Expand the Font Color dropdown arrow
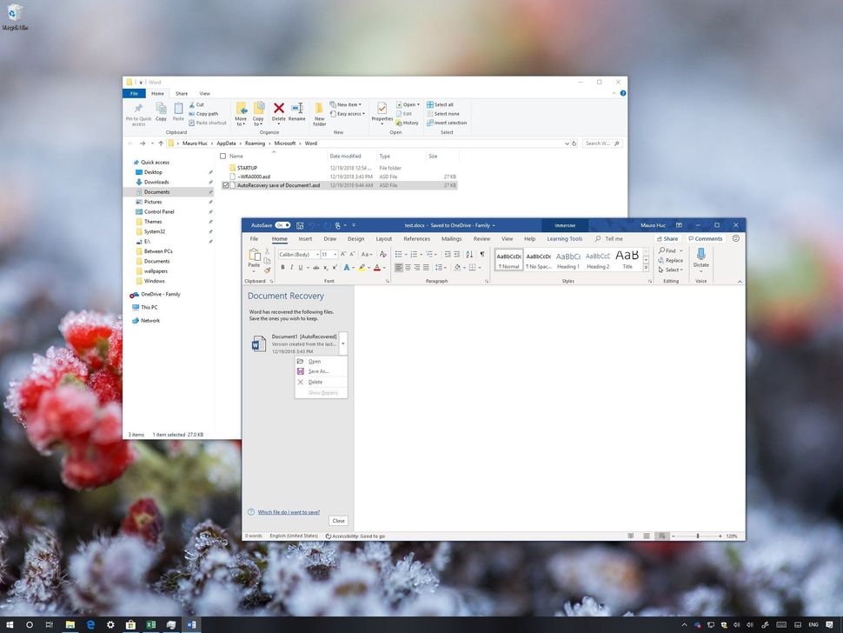The height and width of the screenshot is (633, 843). (x=384, y=267)
